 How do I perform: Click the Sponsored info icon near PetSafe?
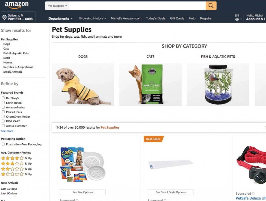(x=253, y=193)
